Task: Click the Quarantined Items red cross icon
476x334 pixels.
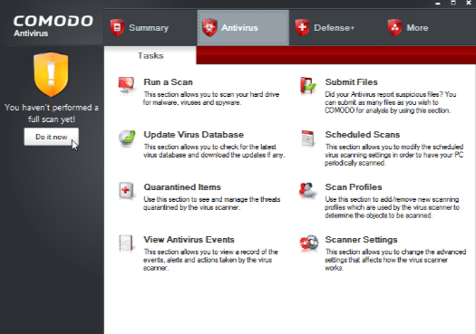Action: [x=126, y=191]
